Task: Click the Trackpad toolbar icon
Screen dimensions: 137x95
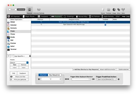Action: pyautogui.click(x=109, y=10)
